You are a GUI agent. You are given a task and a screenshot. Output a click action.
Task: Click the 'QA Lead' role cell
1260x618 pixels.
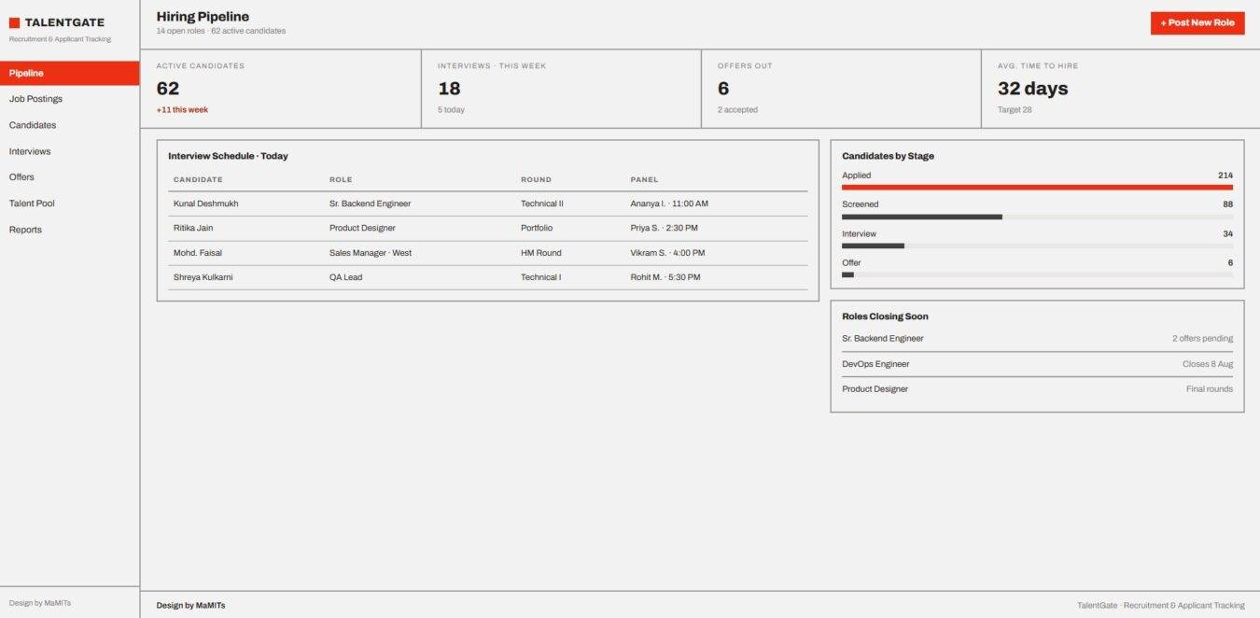[x=345, y=277]
